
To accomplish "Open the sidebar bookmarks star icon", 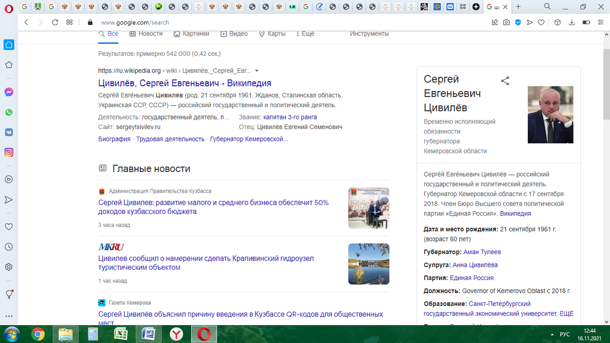I will (x=9, y=65).
